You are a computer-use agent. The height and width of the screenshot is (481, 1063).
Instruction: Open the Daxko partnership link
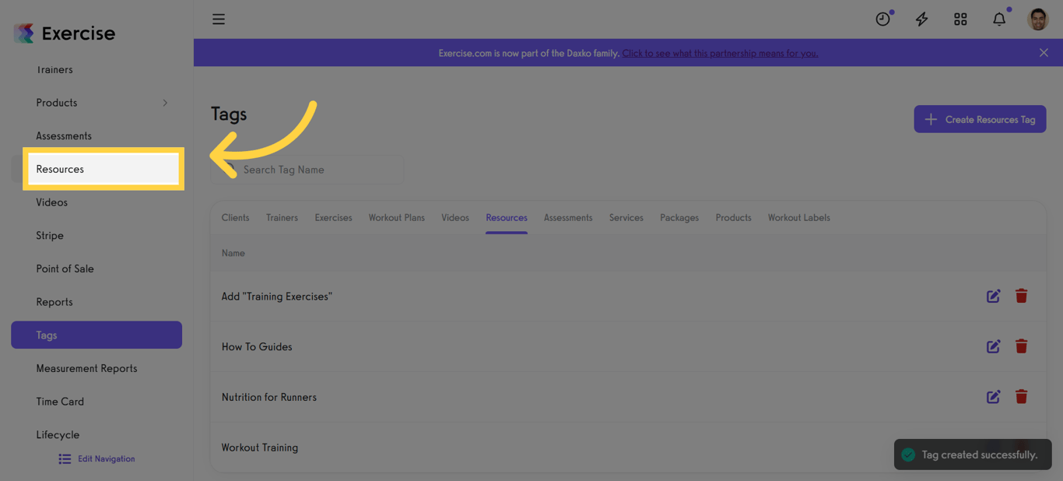(x=719, y=53)
